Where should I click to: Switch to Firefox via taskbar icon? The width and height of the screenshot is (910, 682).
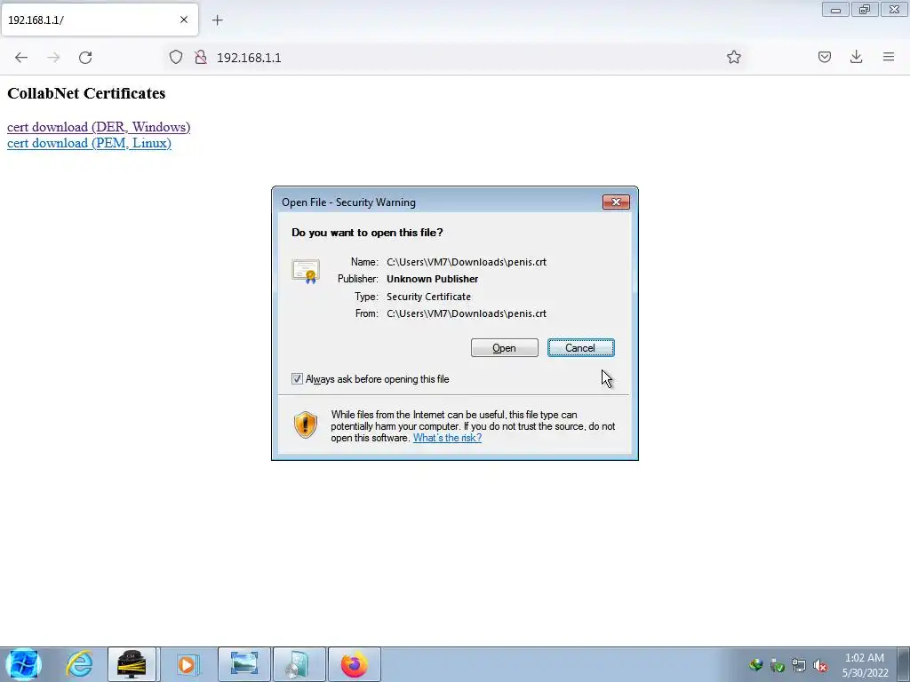tap(355, 664)
